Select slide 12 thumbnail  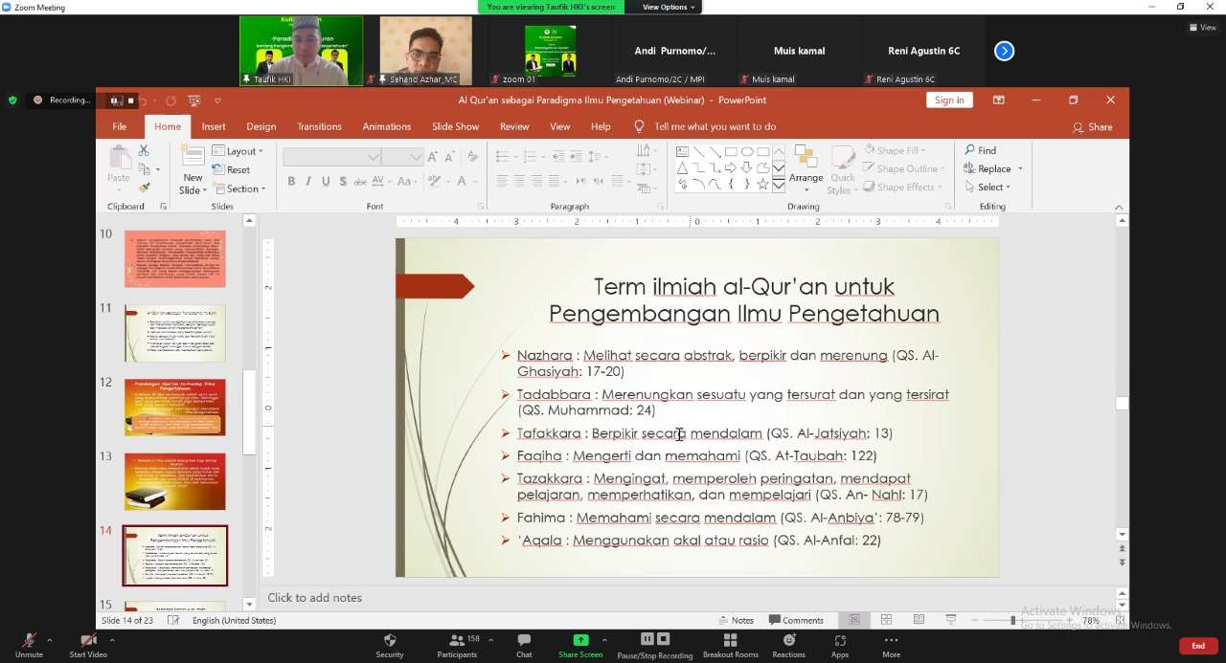175,408
